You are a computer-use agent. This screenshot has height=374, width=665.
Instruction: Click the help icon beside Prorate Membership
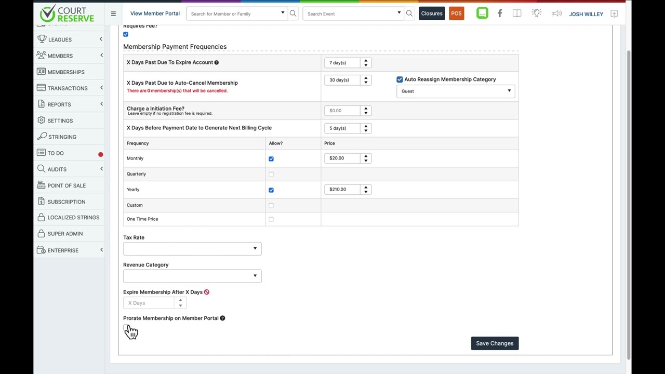(222, 318)
